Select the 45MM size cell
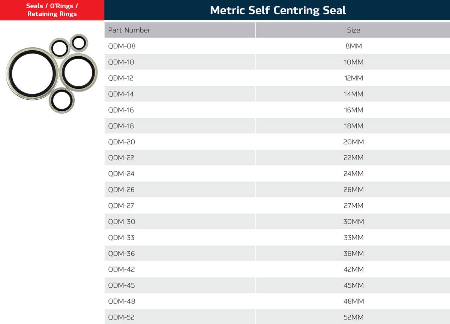 click(x=353, y=285)
